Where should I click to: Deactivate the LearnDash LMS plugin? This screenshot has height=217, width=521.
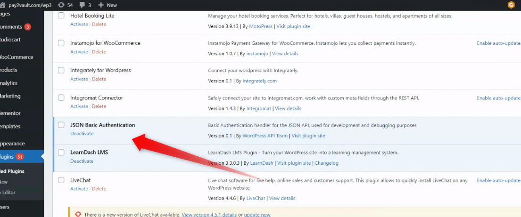[82, 161]
